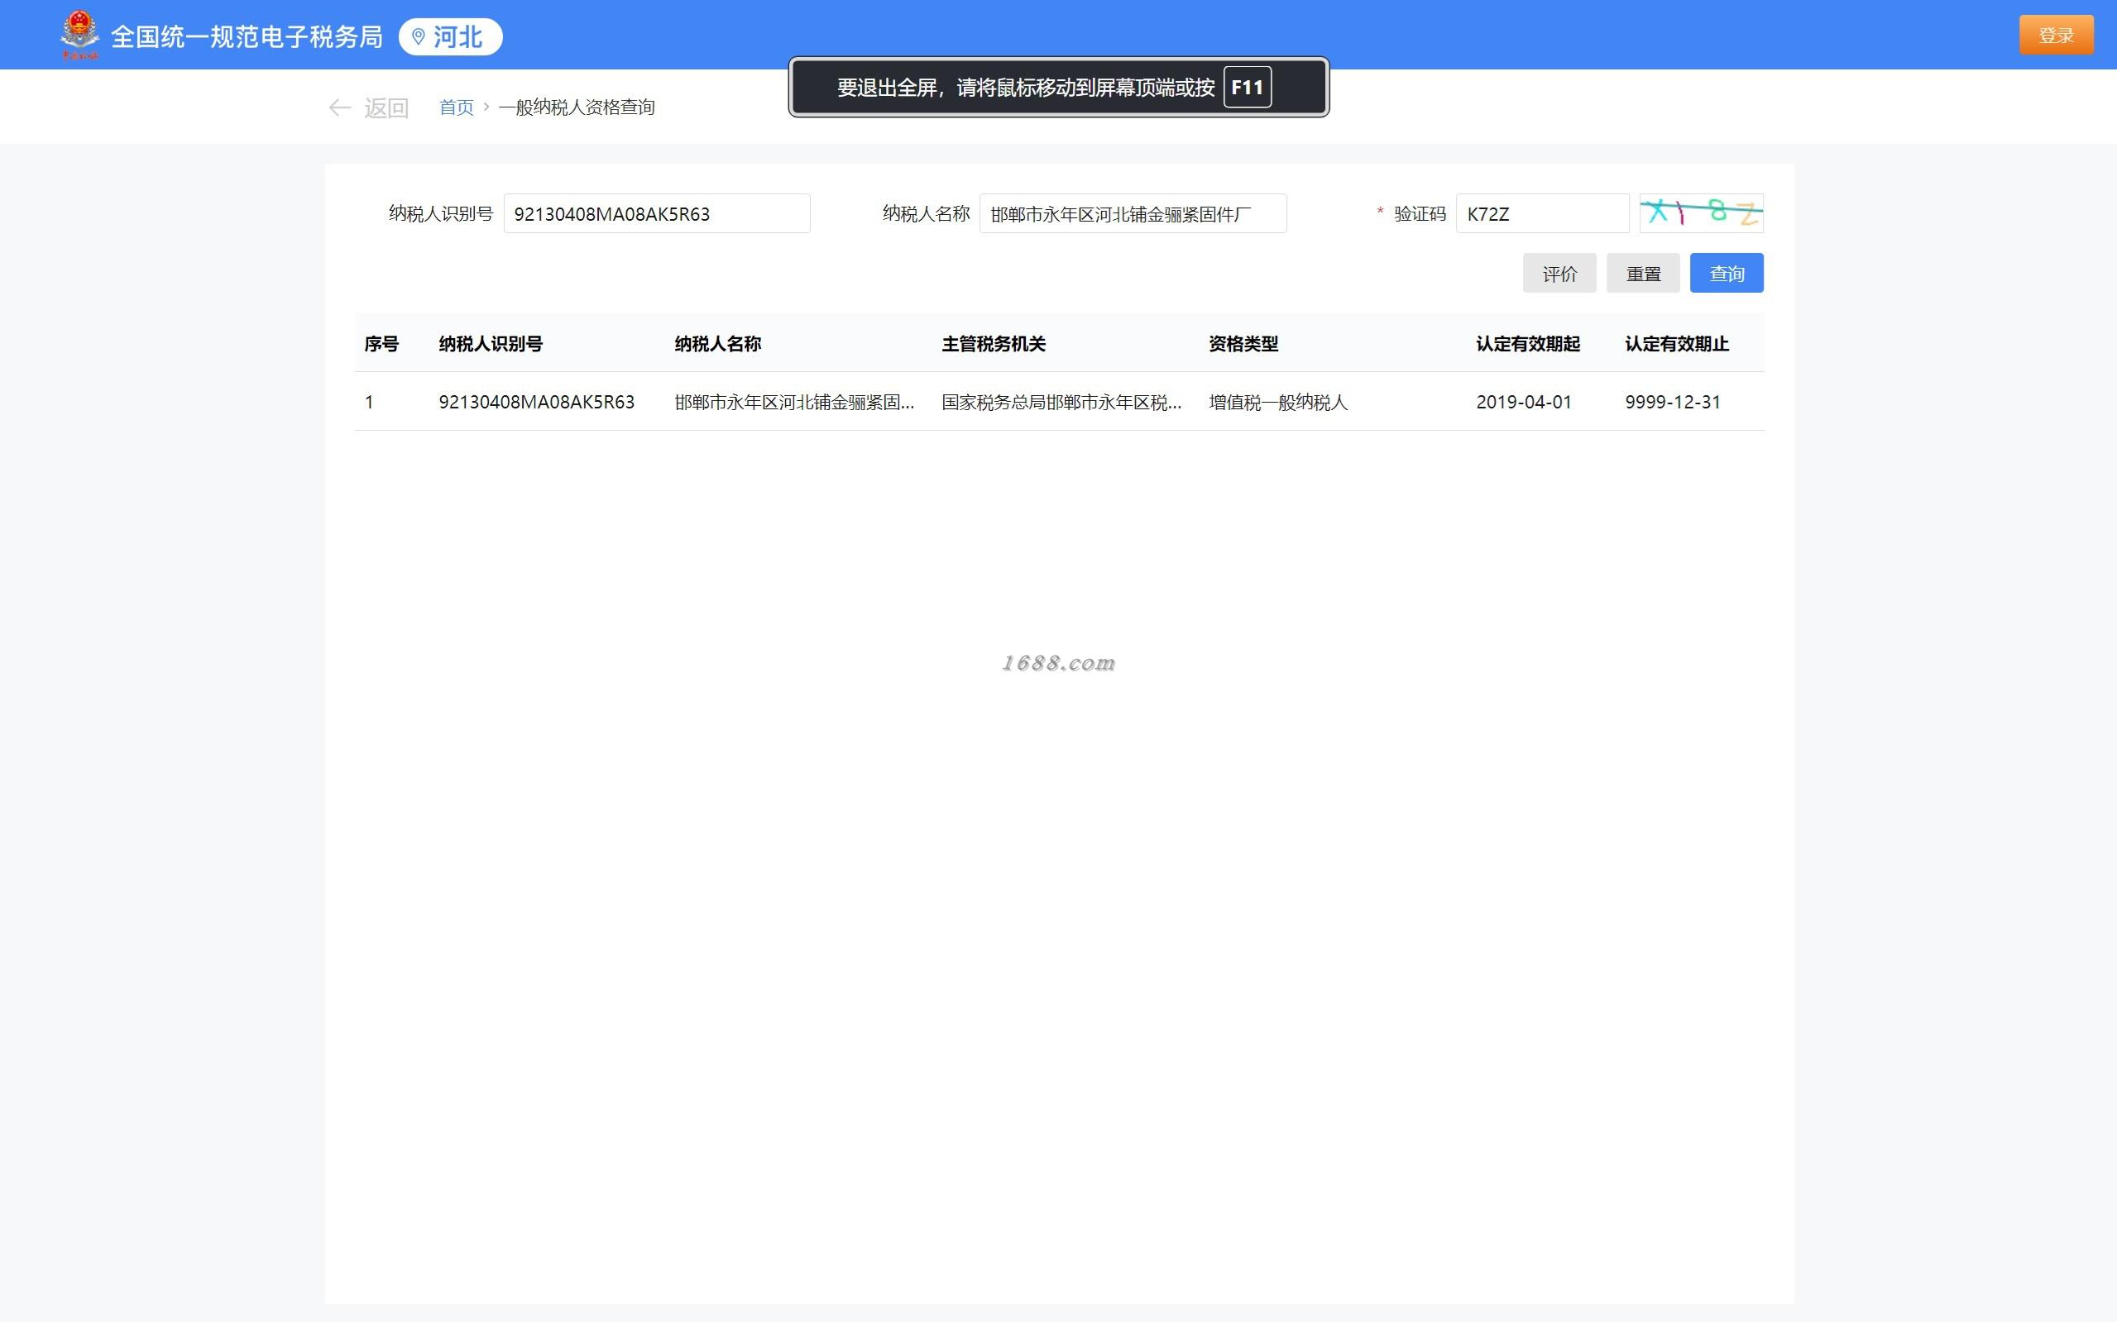Focus the 纳税人名称 input field

pos(1132,213)
